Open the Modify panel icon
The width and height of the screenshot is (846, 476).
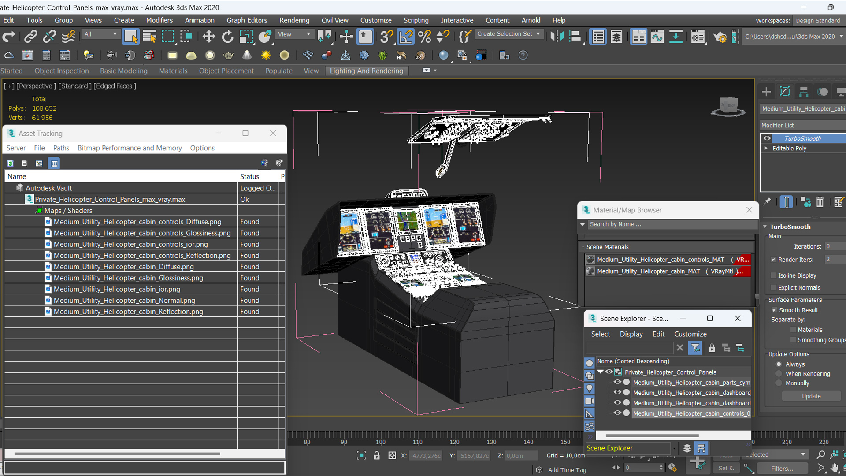785,92
